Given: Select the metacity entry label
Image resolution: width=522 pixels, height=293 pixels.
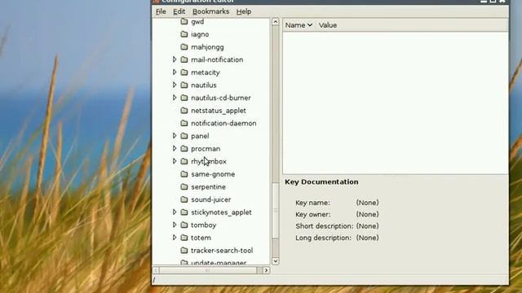Looking at the screenshot, I should 205,72.
